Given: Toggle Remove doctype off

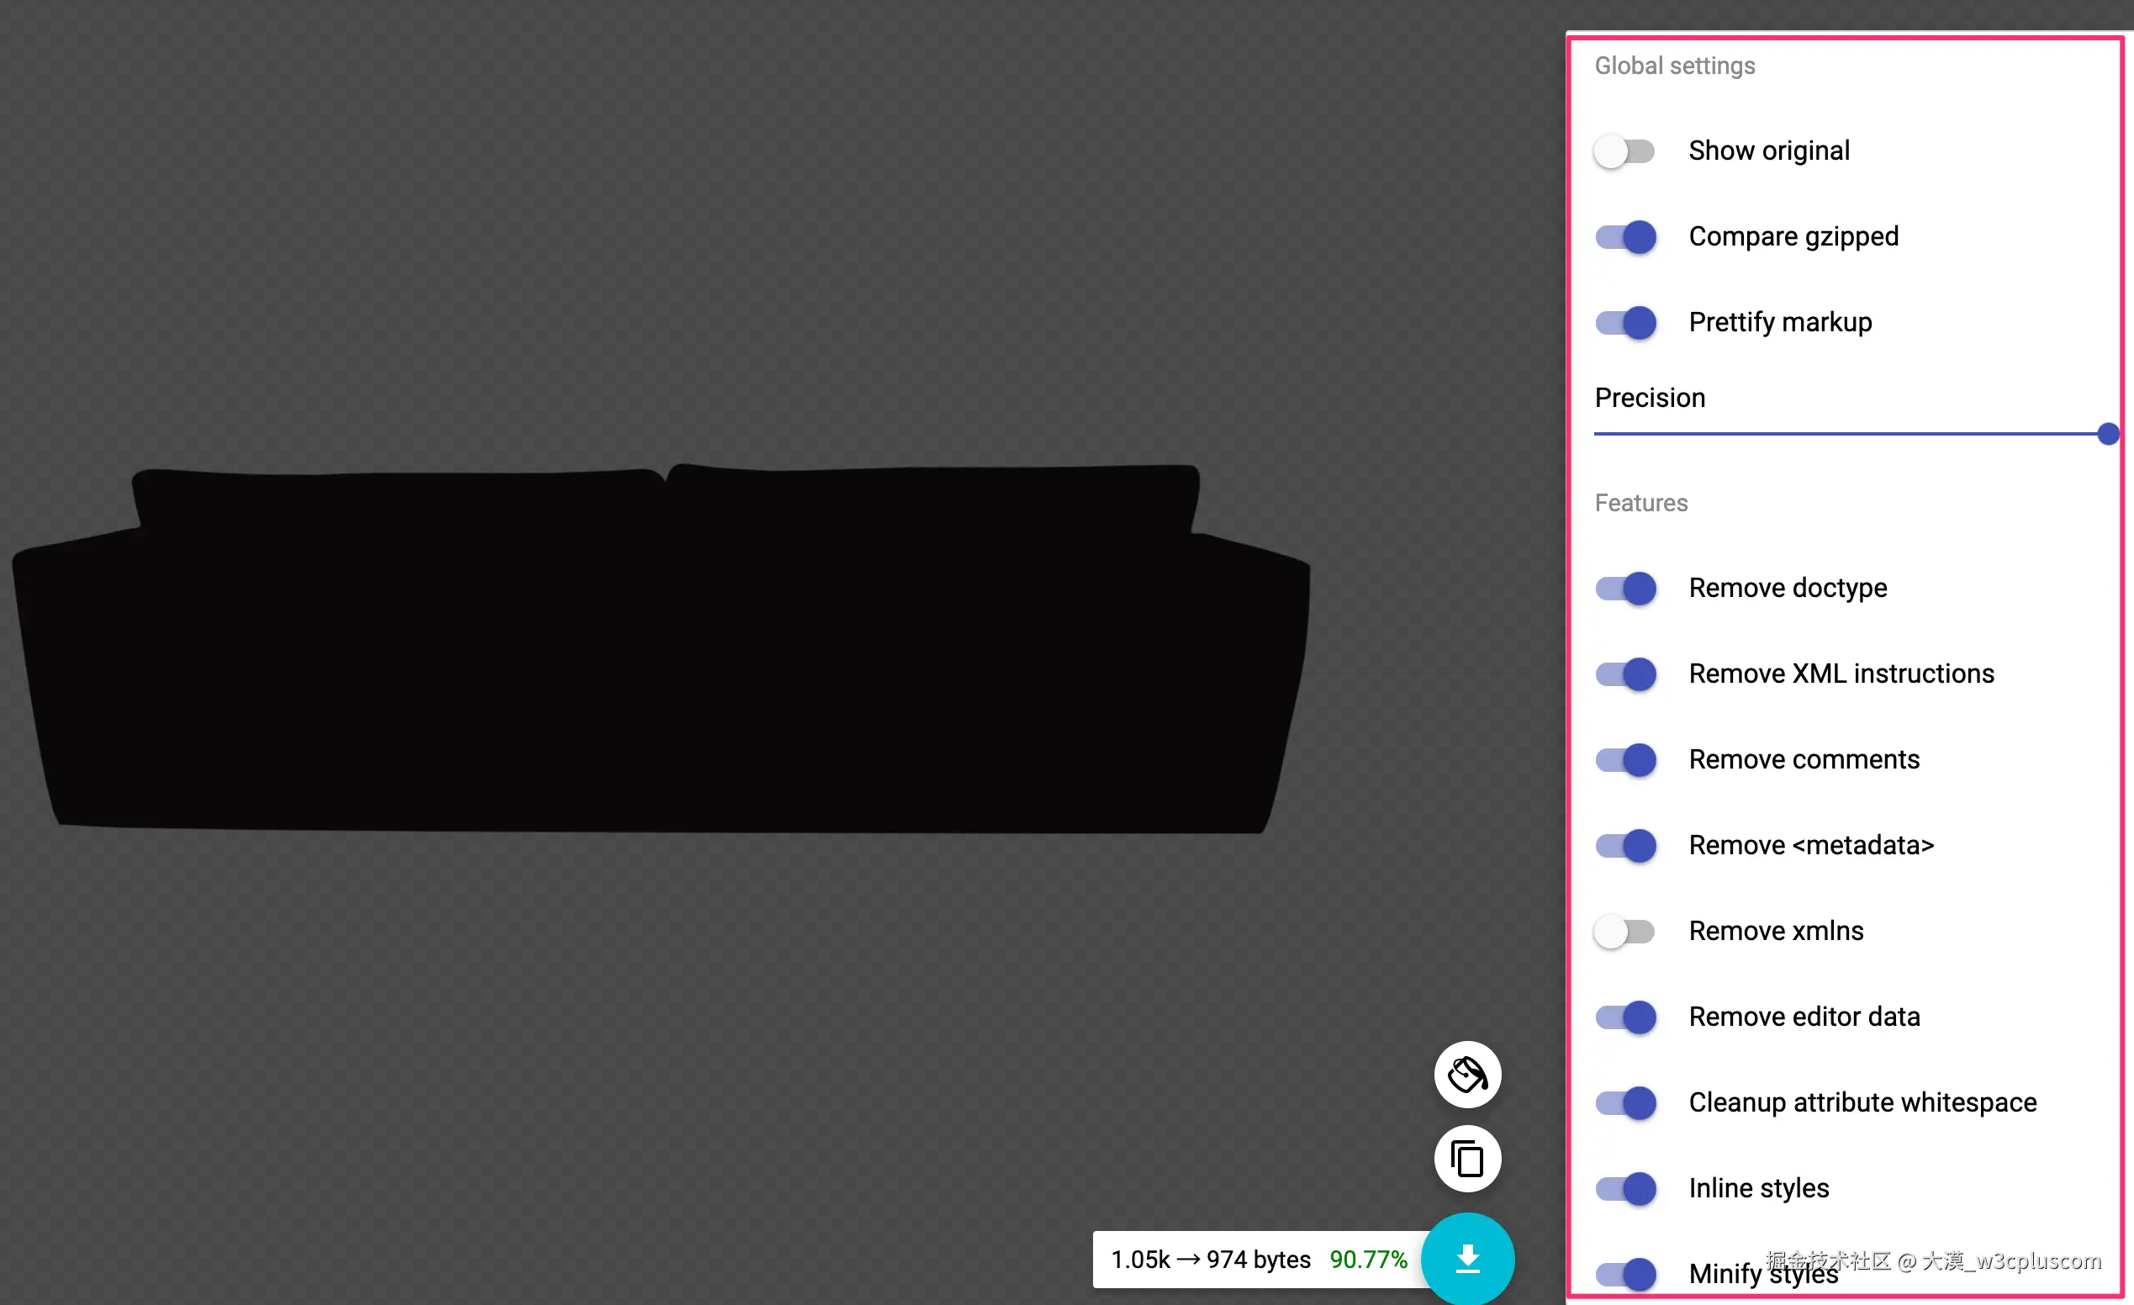Looking at the screenshot, I should click(x=1625, y=589).
